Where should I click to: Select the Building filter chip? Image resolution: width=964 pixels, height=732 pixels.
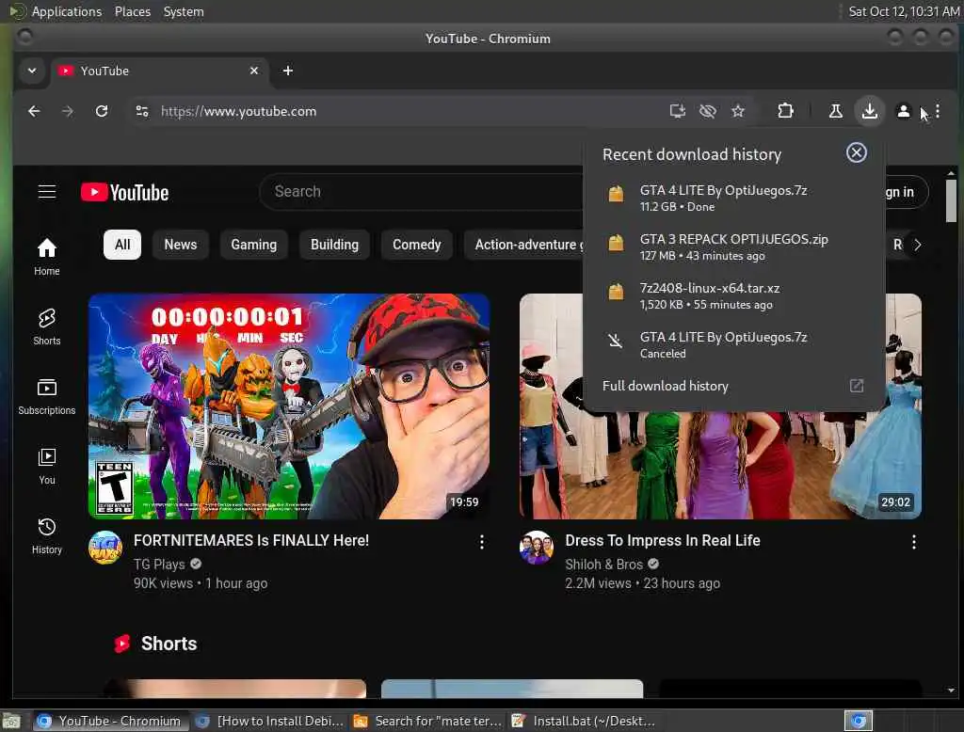click(334, 245)
